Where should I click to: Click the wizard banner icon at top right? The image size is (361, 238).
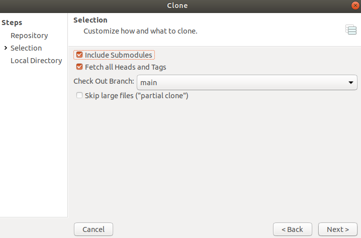[x=351, y=30]
